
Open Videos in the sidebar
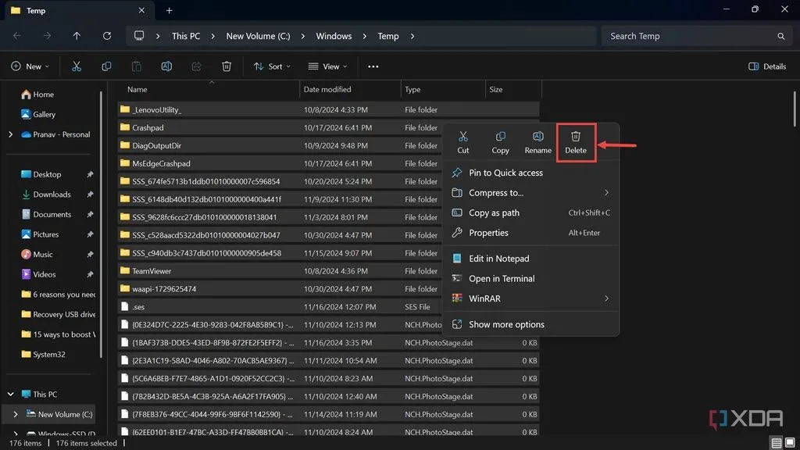[x=38, y=274]
